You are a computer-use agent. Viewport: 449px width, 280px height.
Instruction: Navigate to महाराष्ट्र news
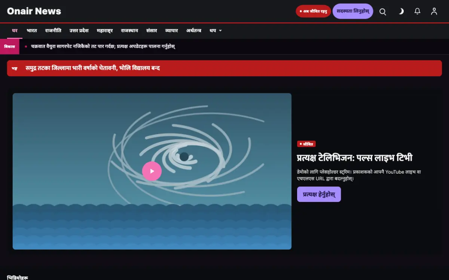(x=105, y=31)
